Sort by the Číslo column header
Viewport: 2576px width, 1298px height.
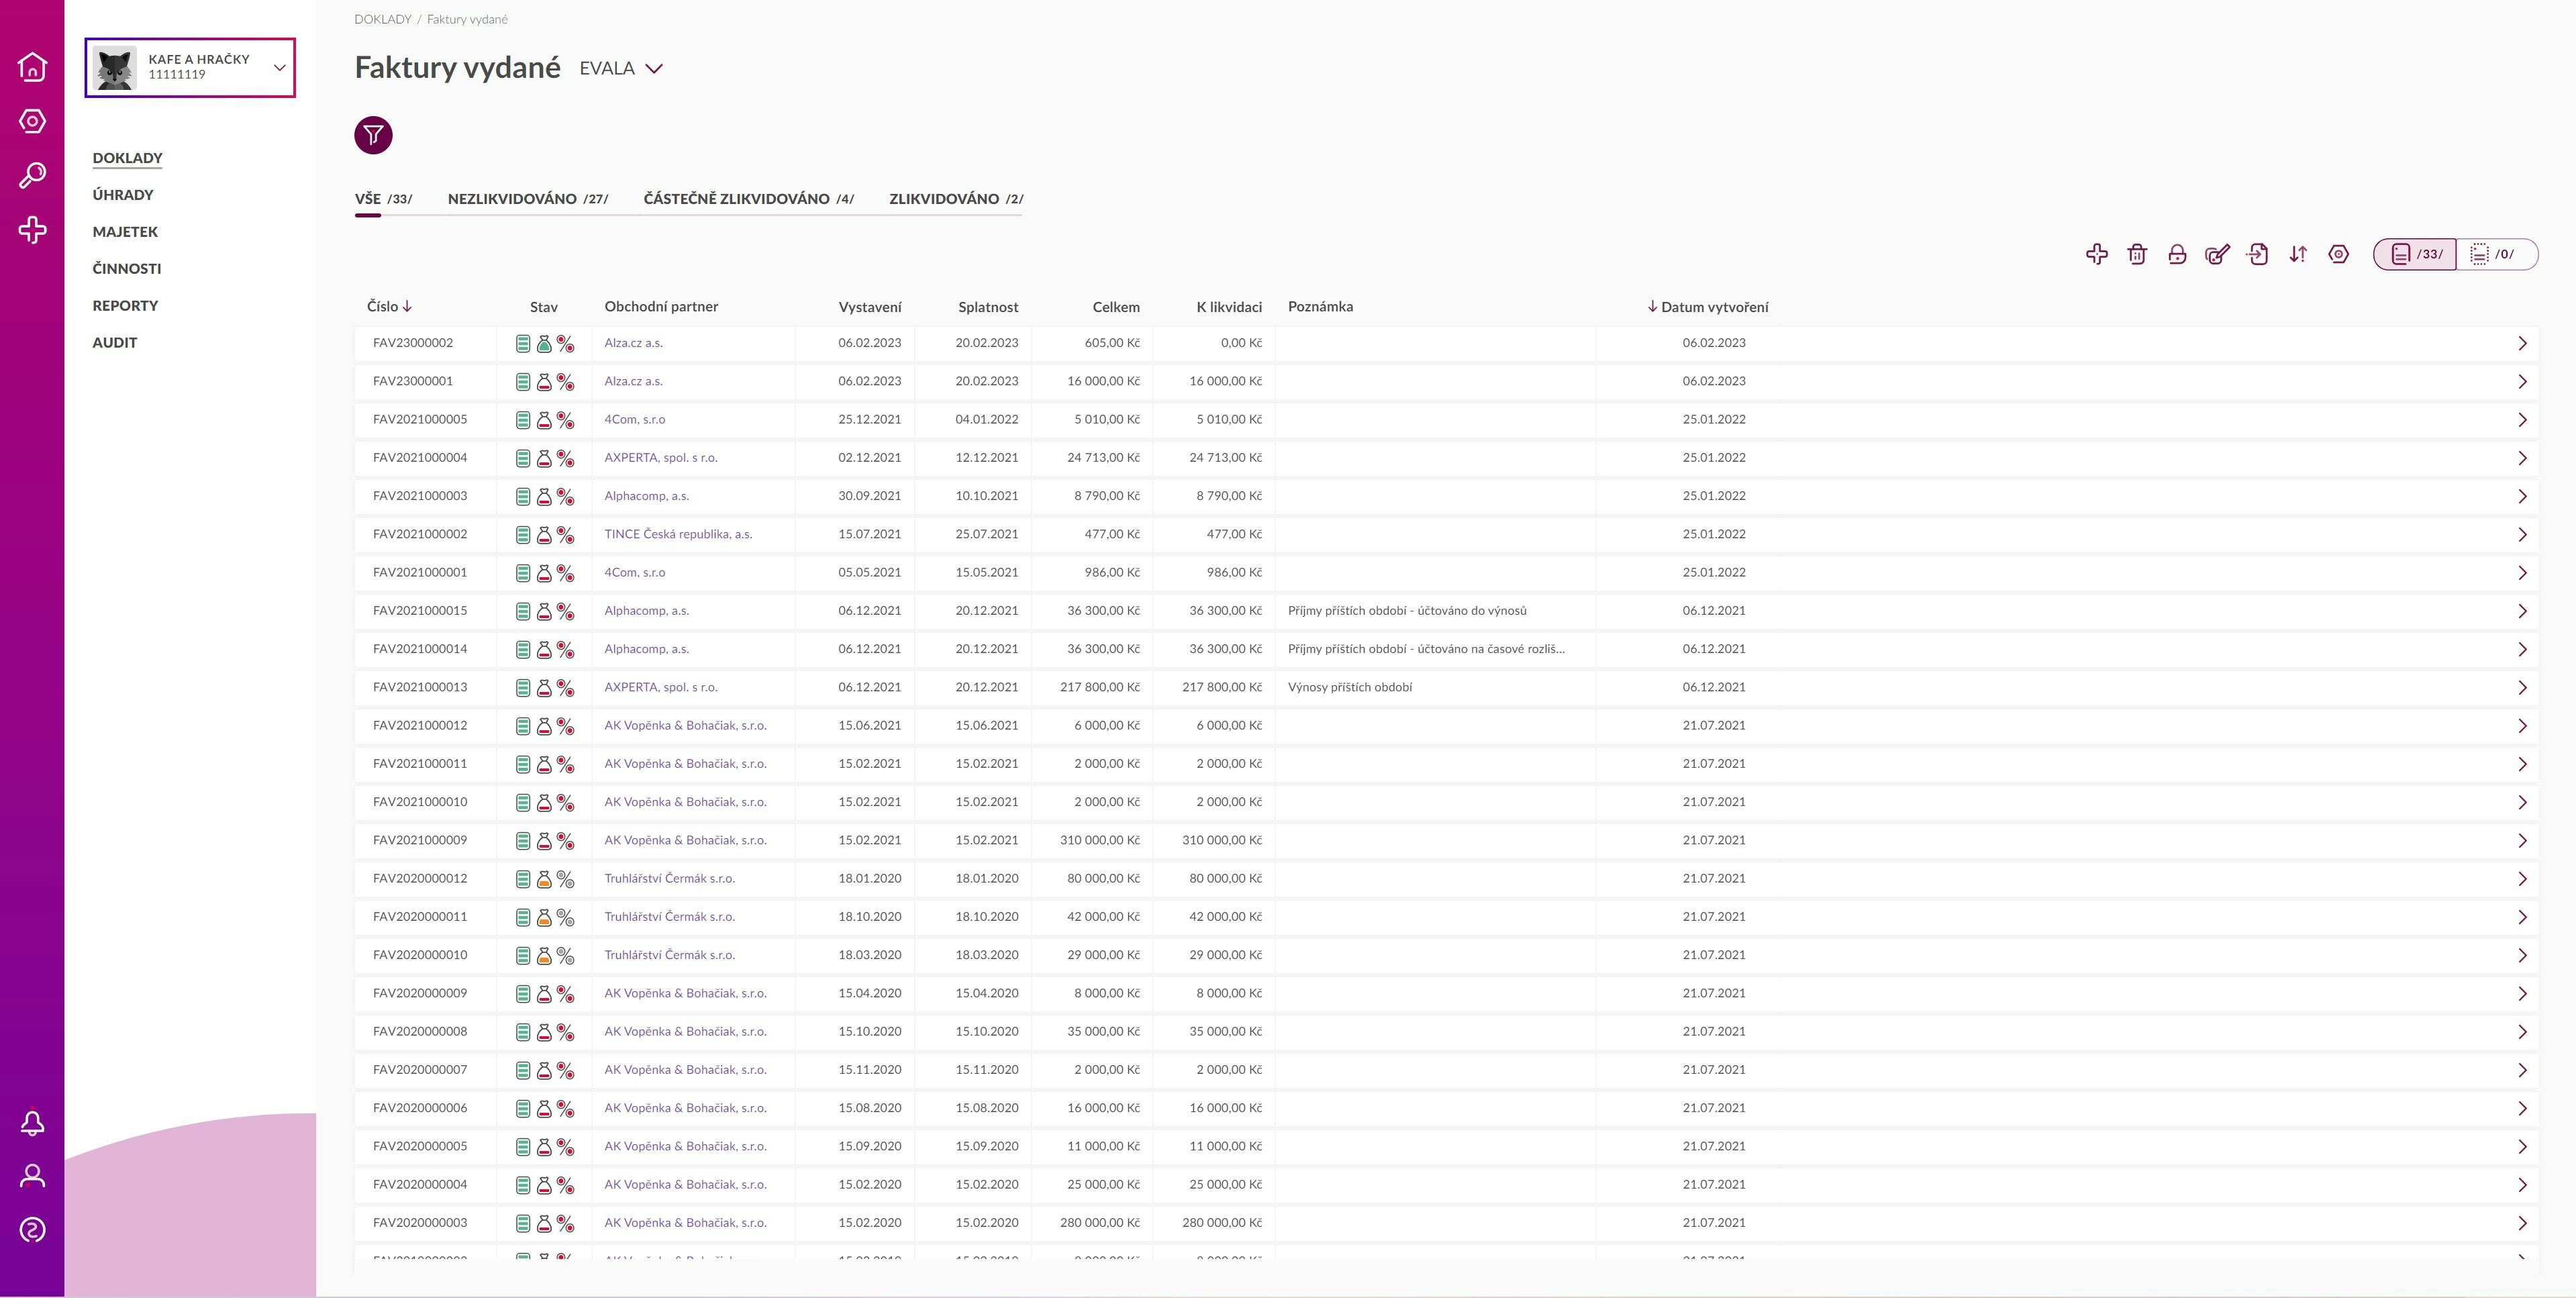coord(389,306)
